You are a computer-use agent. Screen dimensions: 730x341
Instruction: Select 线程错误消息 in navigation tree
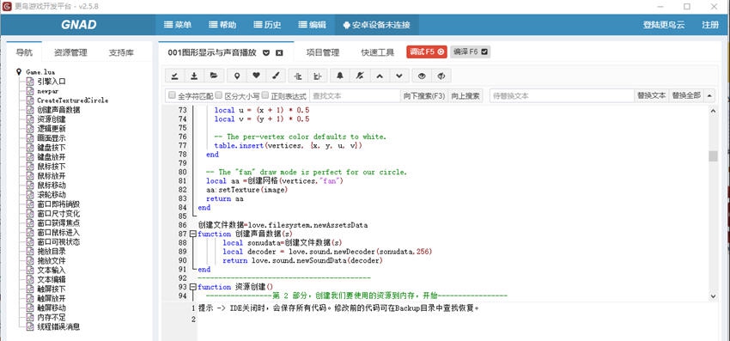[x=58, y=326]
